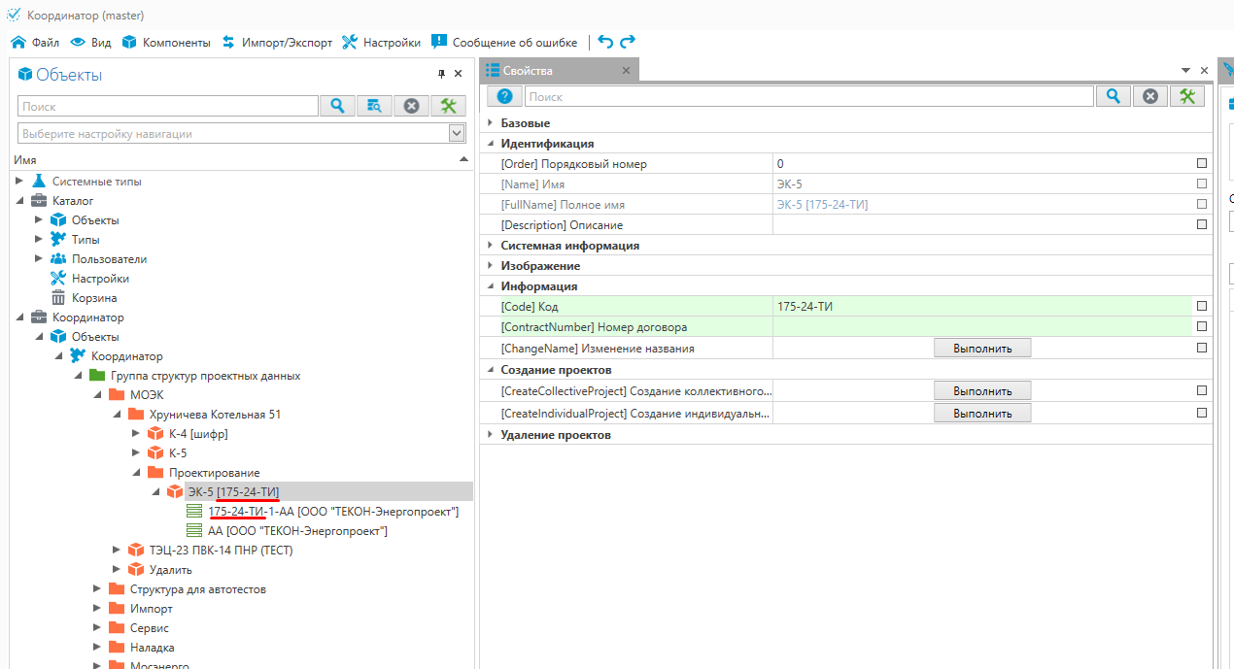Clear the Objects panel search filter

(411, 106)
